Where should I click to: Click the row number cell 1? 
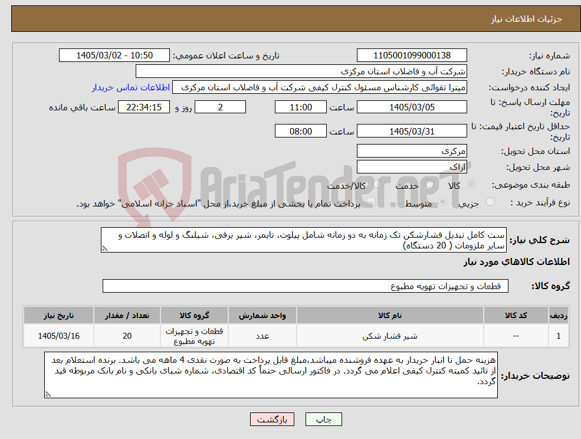click(559, 336)
